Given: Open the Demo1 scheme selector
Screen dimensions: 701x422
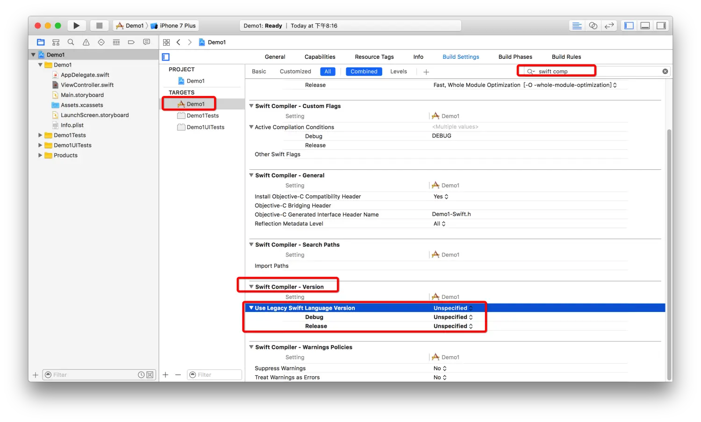Looking at the screenshot, I should (x=130, y=26).
